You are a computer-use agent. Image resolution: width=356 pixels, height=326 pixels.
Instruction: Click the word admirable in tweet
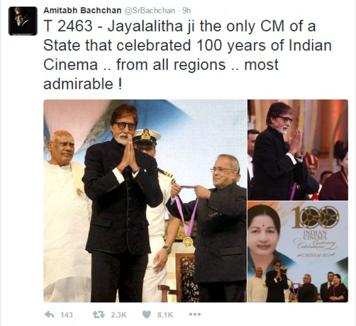pos(78,84)
